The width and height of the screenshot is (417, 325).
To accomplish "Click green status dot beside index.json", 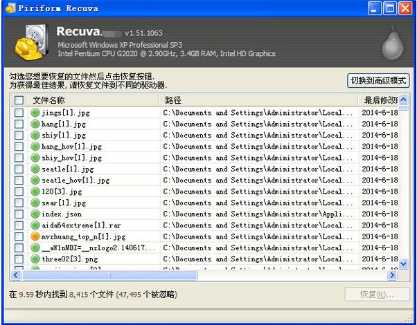I will [x=35, y=214].
